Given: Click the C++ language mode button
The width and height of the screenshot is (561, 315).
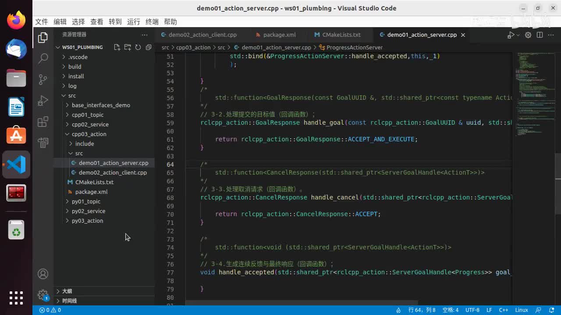Looking at the screenshot, I should pos(504,310).
